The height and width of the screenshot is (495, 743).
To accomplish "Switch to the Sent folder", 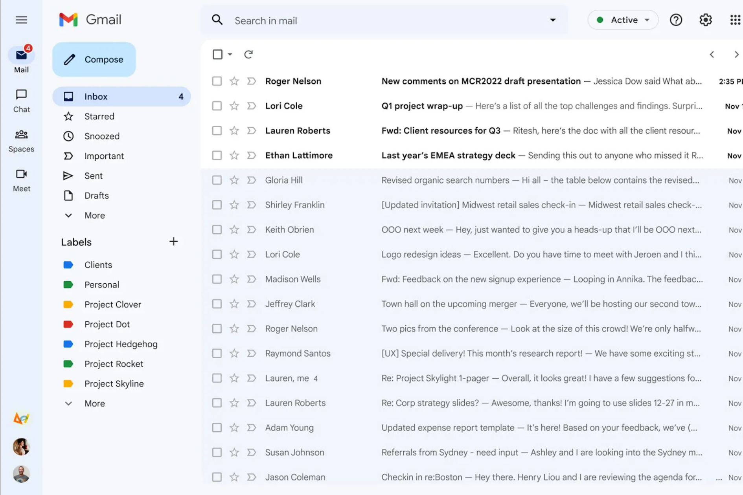I will pos(93,176).
